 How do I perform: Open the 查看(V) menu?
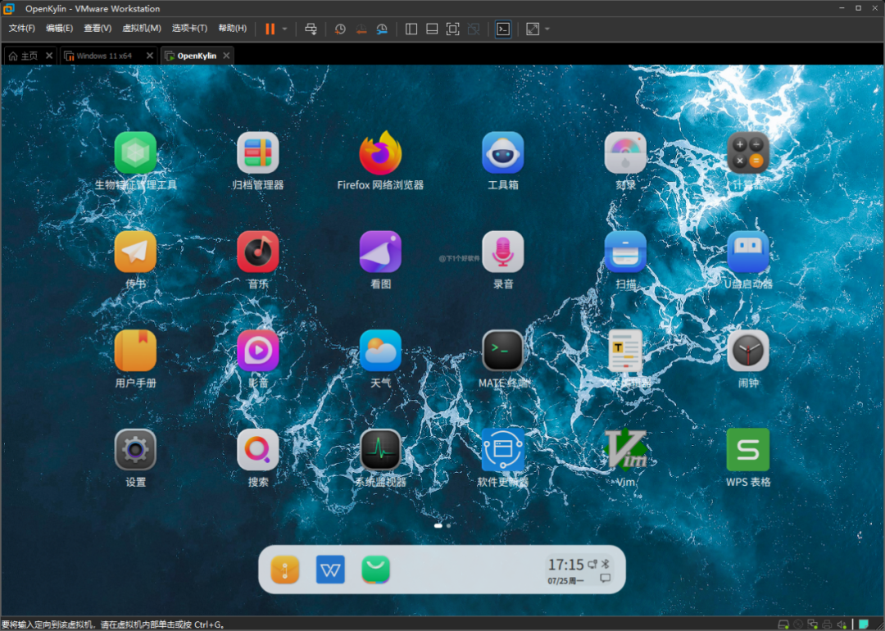[98, 29]
